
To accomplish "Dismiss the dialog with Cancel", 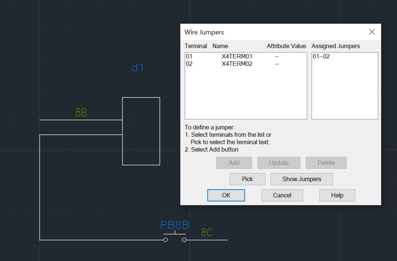I will pyautogui.click(x=282, y=195).
